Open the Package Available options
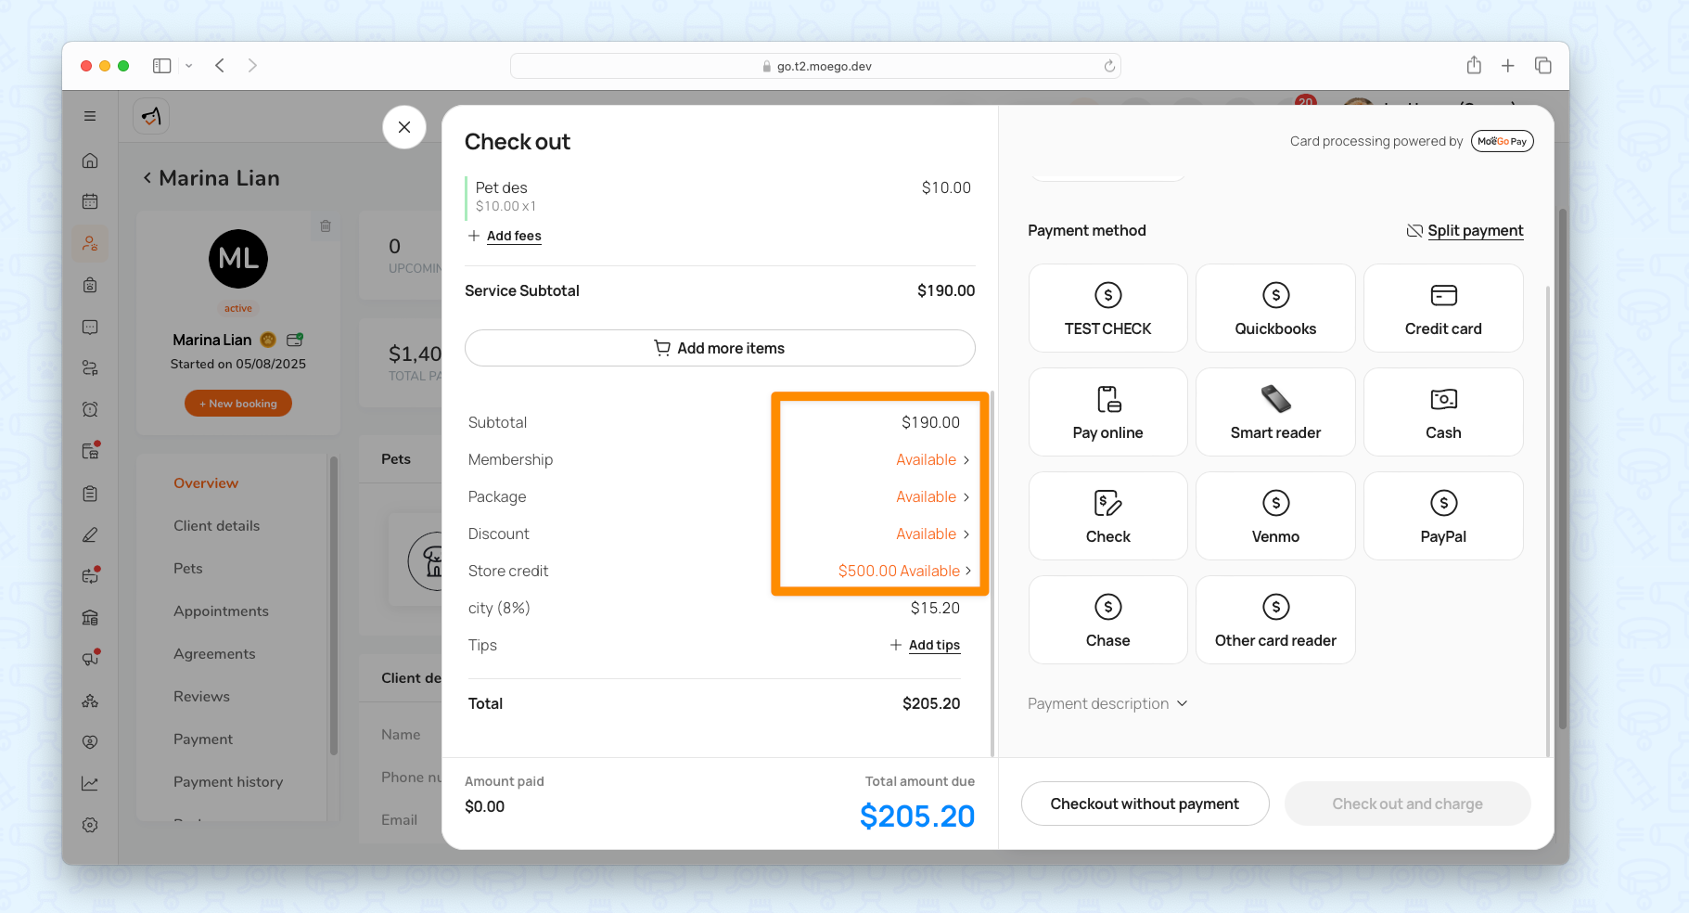This screenshot has height=913, width=1689. [x=931, y=497]
